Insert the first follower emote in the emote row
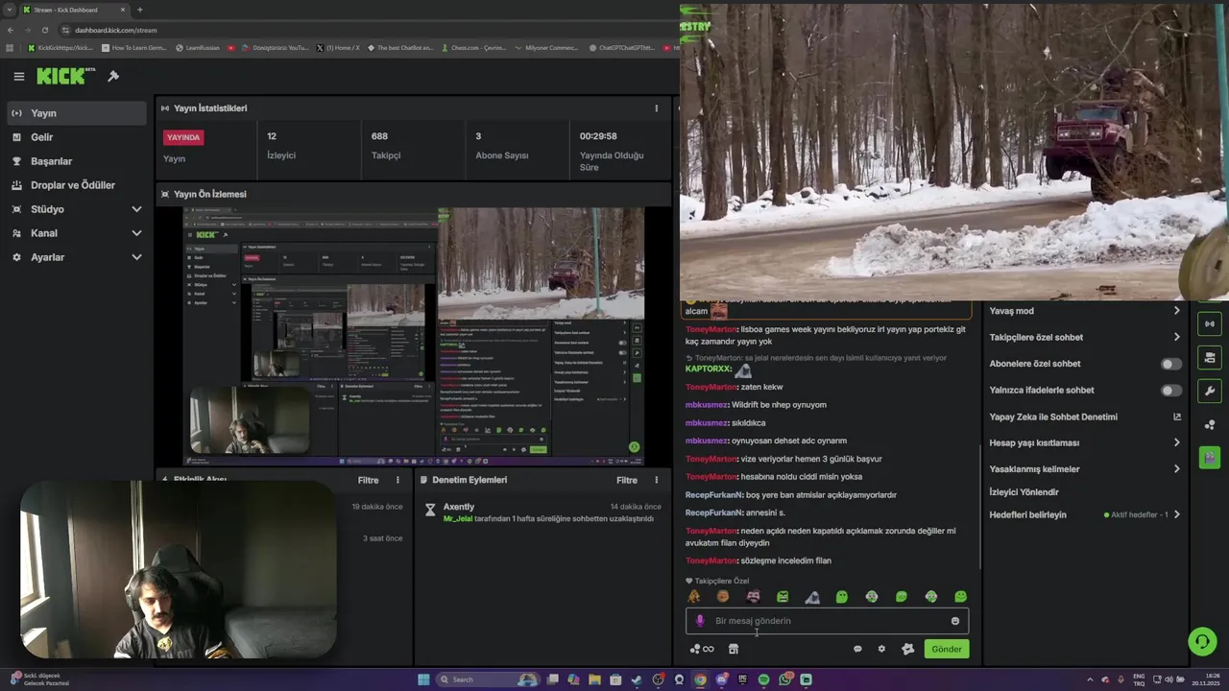Image resolution: width=1229 pixels, height=691 pixels. tap(693, 597)
